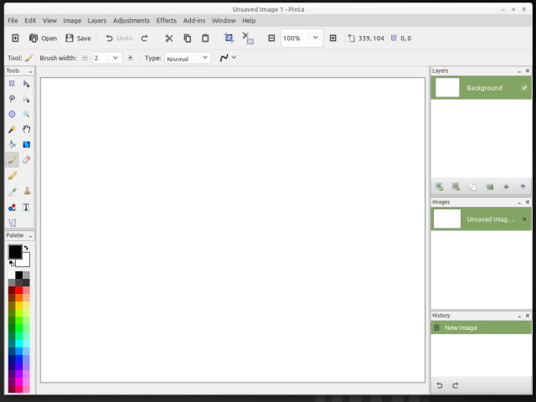Swap the primary and secondary colors
The height and width of the screenshot is (402, 536).
coord(26,248)
